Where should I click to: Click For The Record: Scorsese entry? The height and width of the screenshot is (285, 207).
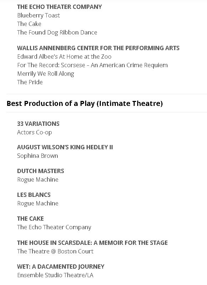coord(92,65)
